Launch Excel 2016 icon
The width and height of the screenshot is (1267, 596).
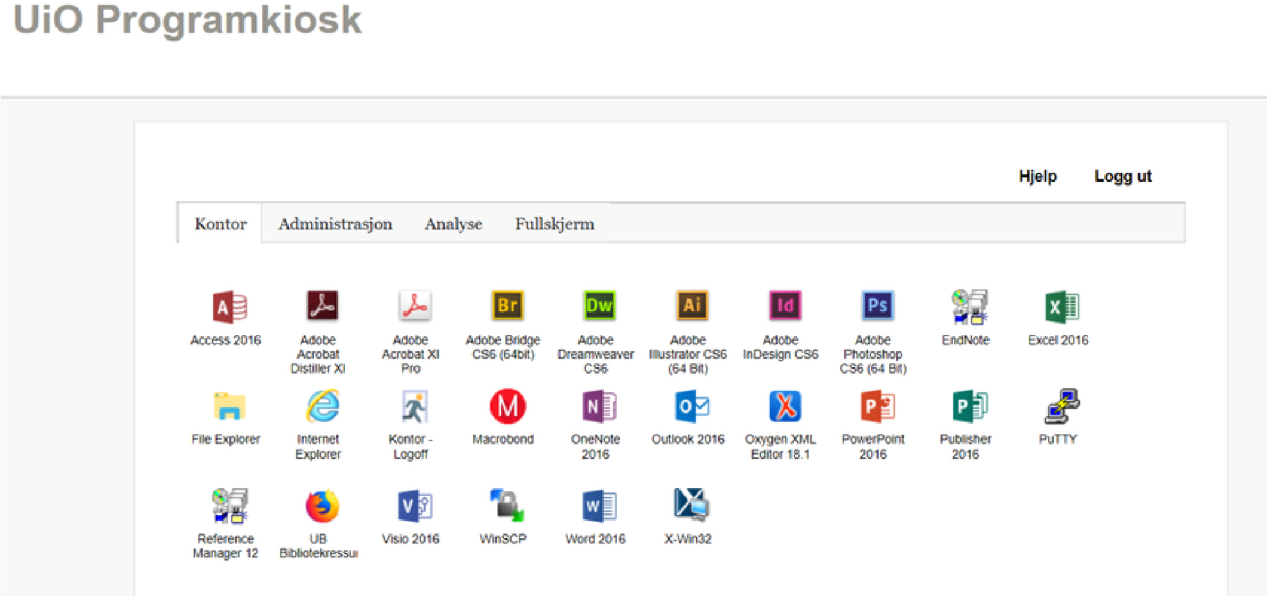click(x=1062, y=307)
